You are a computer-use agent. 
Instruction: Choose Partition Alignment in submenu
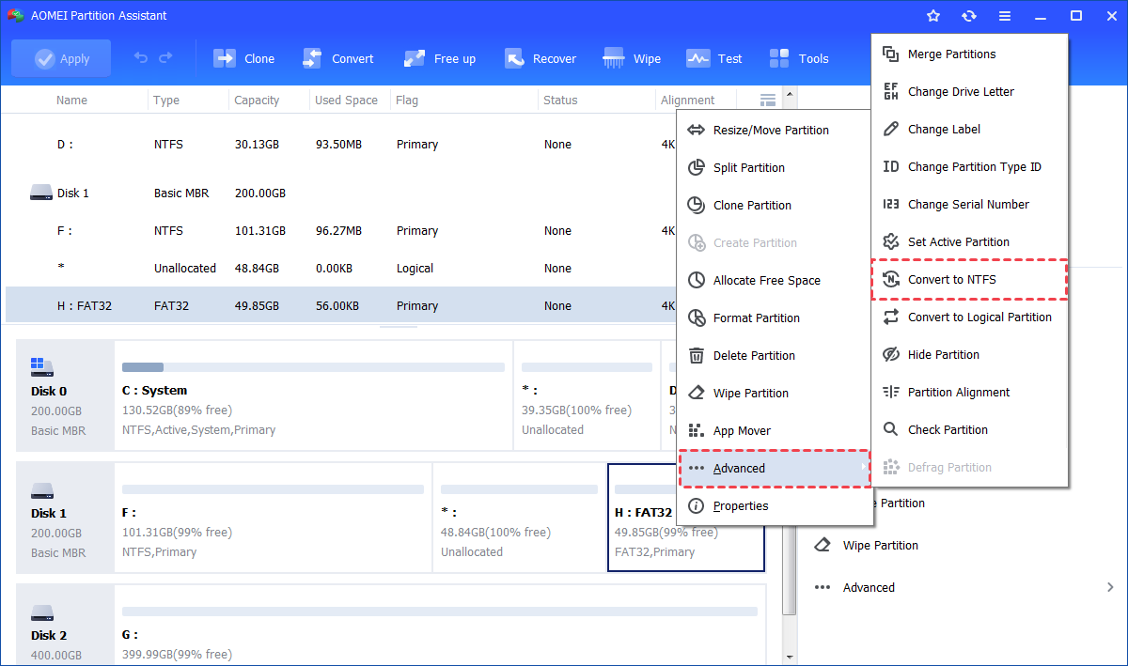pos(969,392)
